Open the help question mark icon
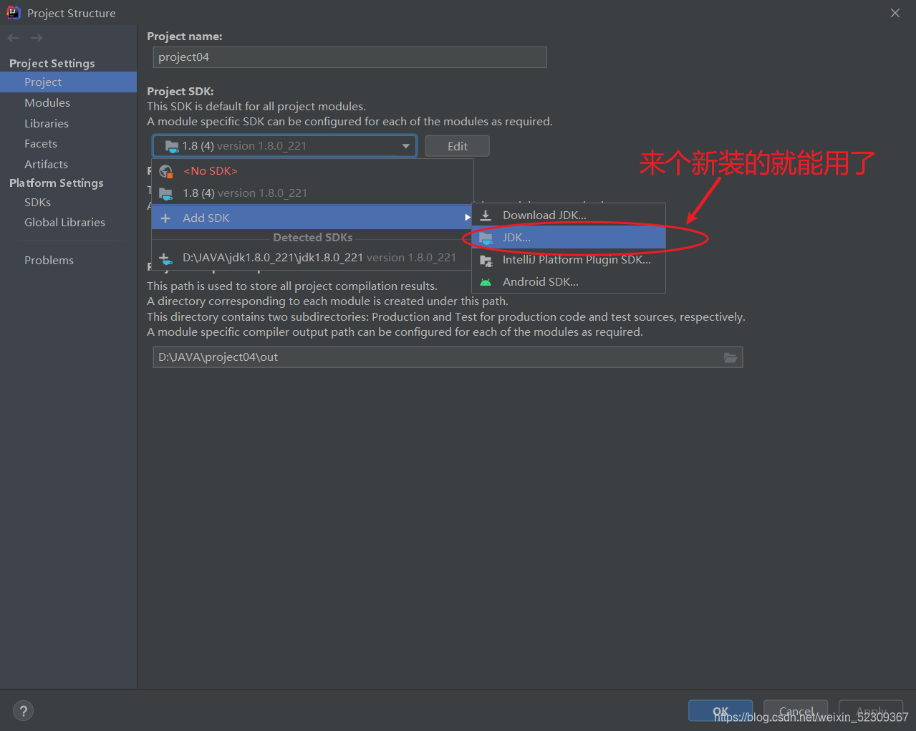This screenshot has height=731, width=916. click(23, 710)
